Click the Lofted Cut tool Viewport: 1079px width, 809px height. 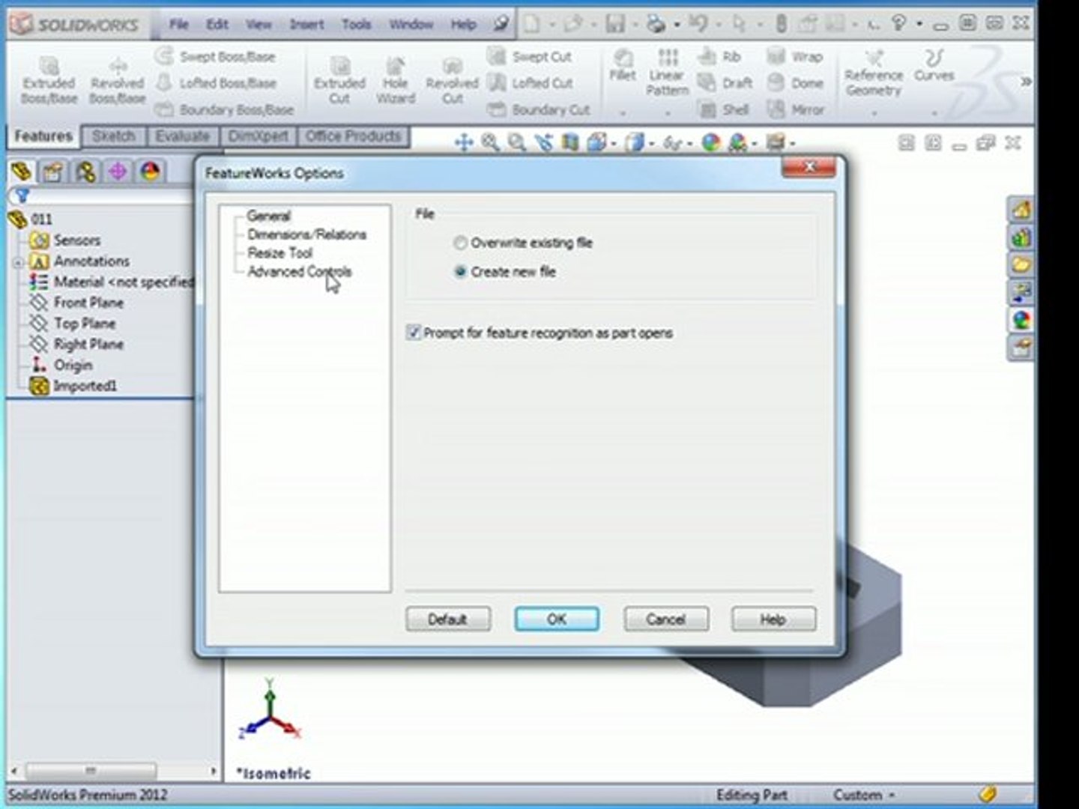click(x=531, y=82)
